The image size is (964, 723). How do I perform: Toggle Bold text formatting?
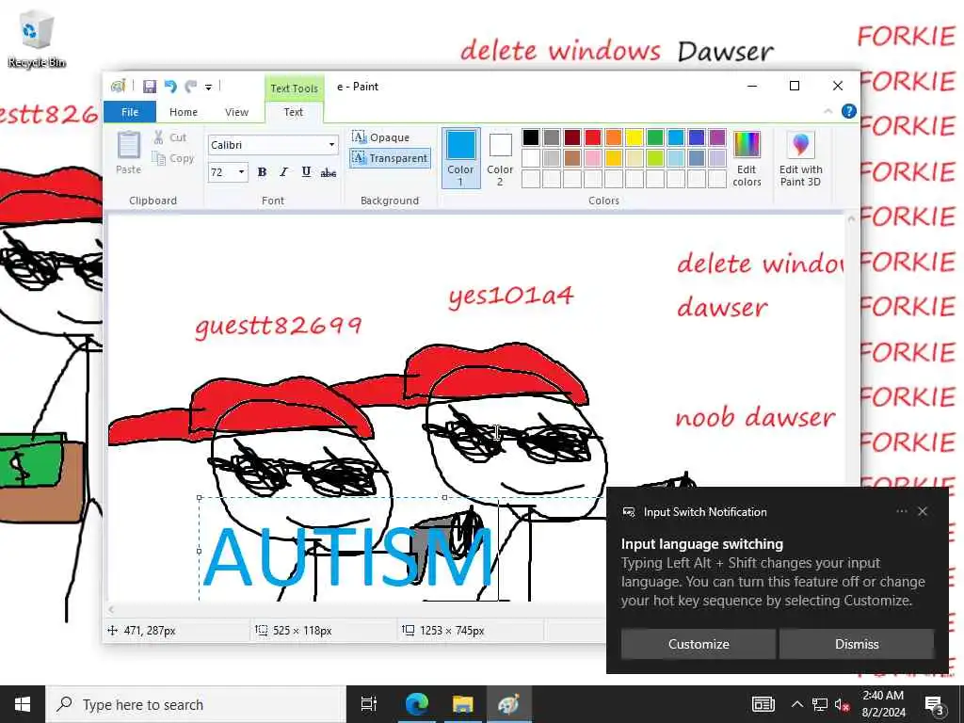[x=262, y=172]
